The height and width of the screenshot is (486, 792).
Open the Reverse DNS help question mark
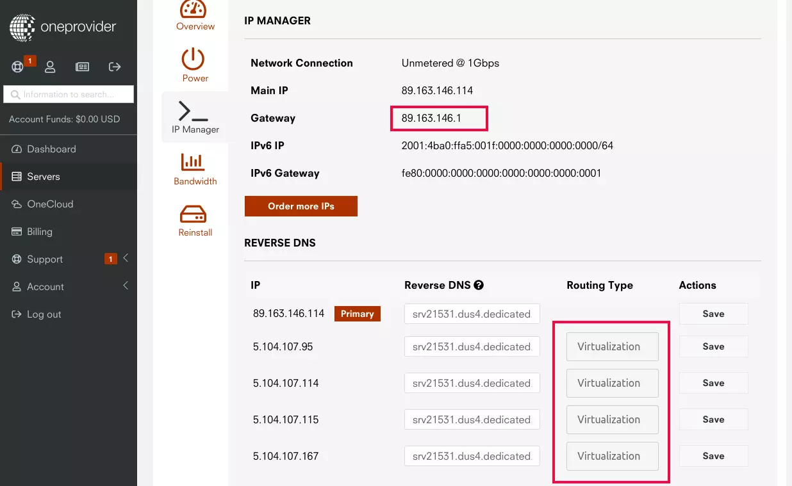coord(479,285)
